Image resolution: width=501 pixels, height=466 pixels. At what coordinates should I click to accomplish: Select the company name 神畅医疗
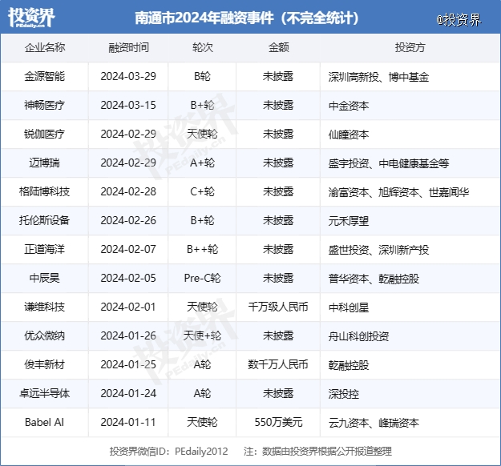pyautogui.click(x=45, y=105)
